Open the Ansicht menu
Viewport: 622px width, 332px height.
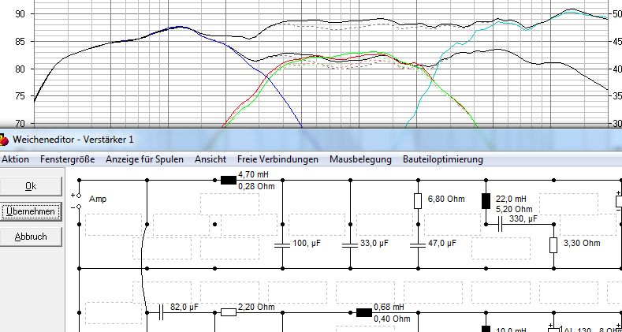tap(210, 159)
